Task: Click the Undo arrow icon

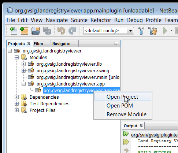Action: [x=61, y=31]
